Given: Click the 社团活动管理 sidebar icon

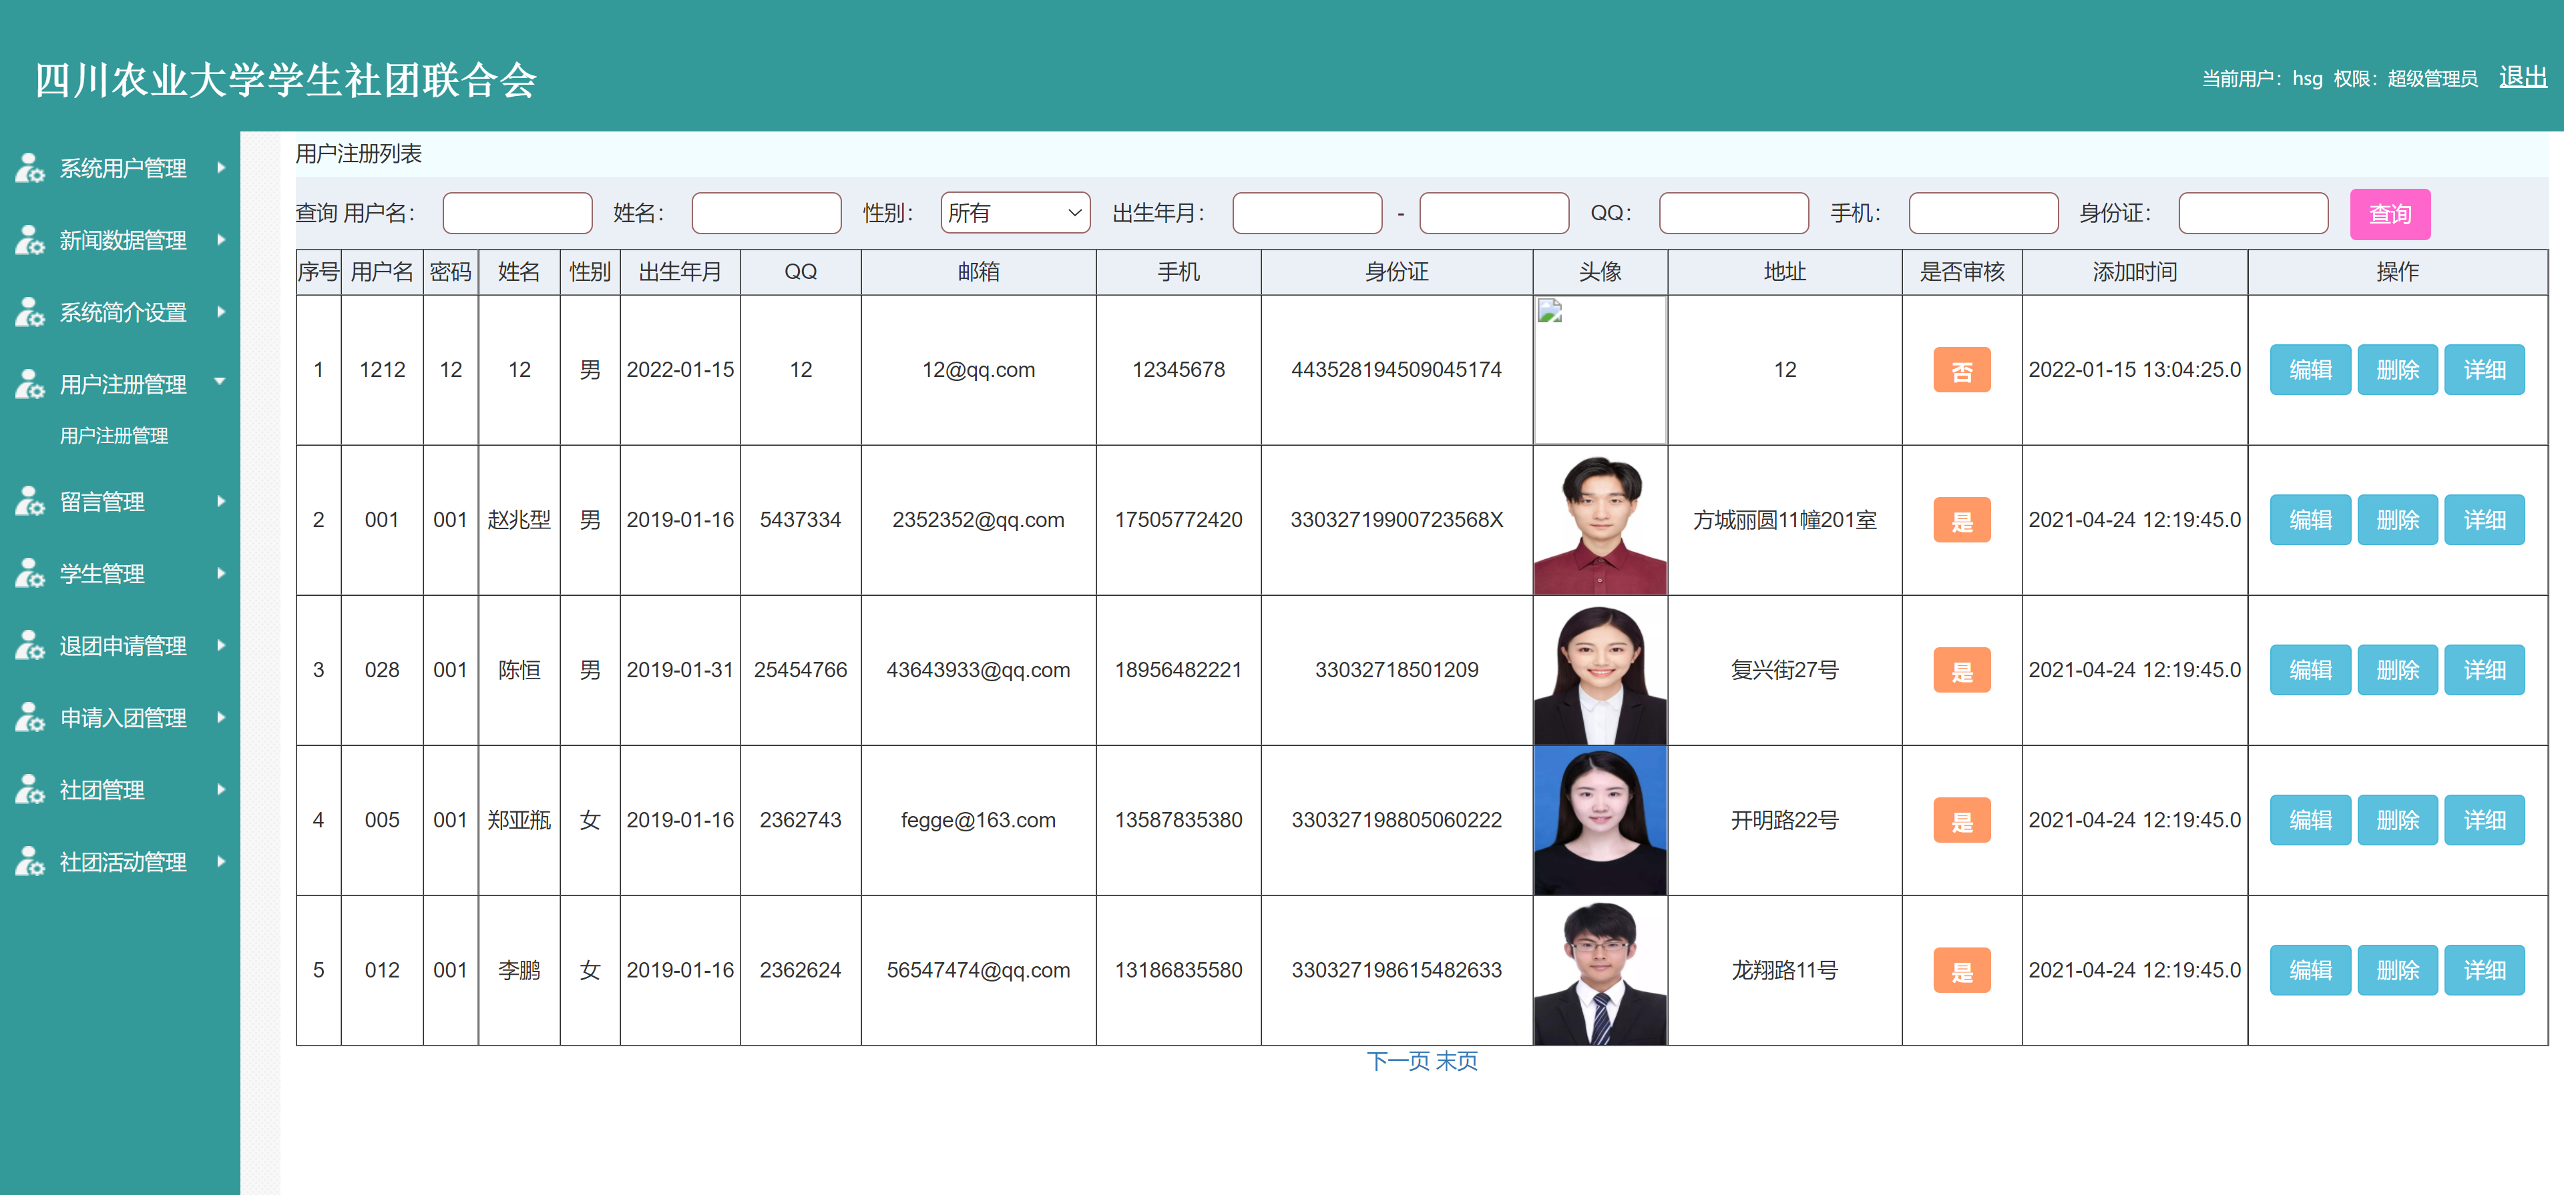Looking at the screenshot, I should click(x=29, y=861).
